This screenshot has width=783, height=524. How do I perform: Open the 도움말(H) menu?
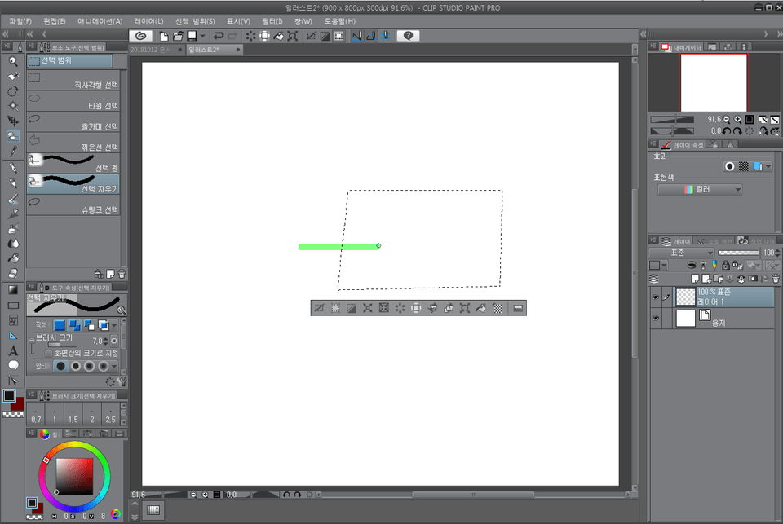339,21
